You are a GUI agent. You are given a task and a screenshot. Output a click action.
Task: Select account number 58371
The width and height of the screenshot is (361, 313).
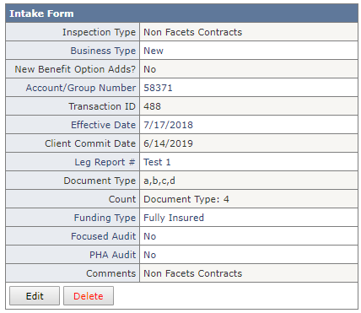click(158, 88)
